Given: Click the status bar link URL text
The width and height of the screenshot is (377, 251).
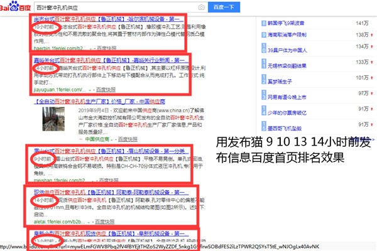Looking at the screenshot, I should [160, 247].
